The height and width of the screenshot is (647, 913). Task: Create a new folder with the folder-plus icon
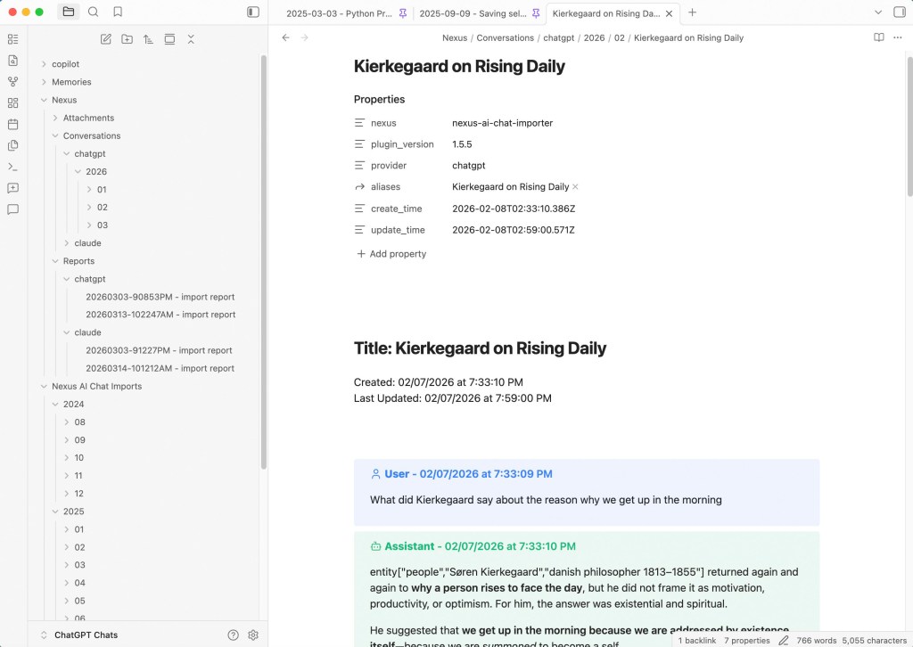[127, 39]
